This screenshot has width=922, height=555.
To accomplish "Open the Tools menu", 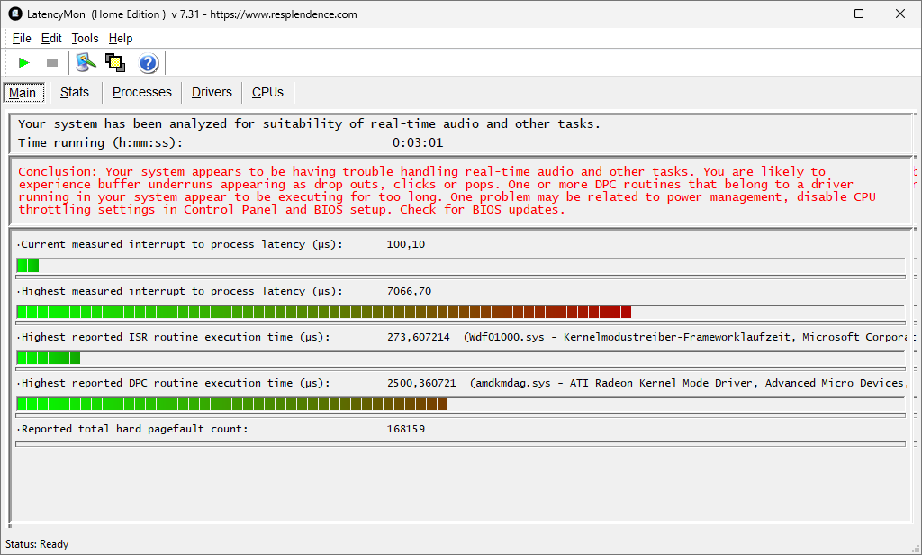I will click(85, 38).
